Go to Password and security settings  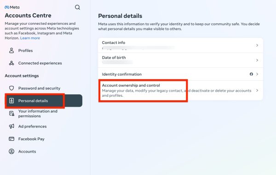click(39, 88)
